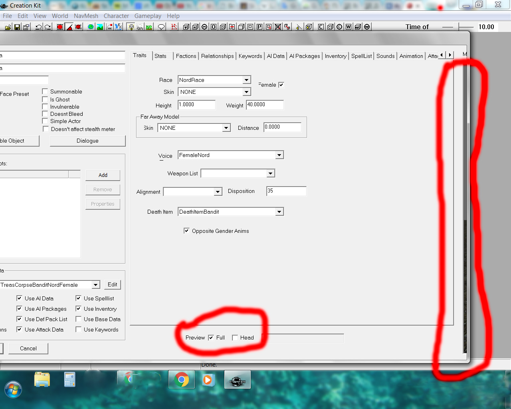511x409 pixels.
Task: Open the World Space globe icon
Action: [91, 27]
